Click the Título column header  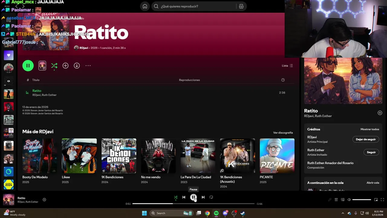(36, 80)
